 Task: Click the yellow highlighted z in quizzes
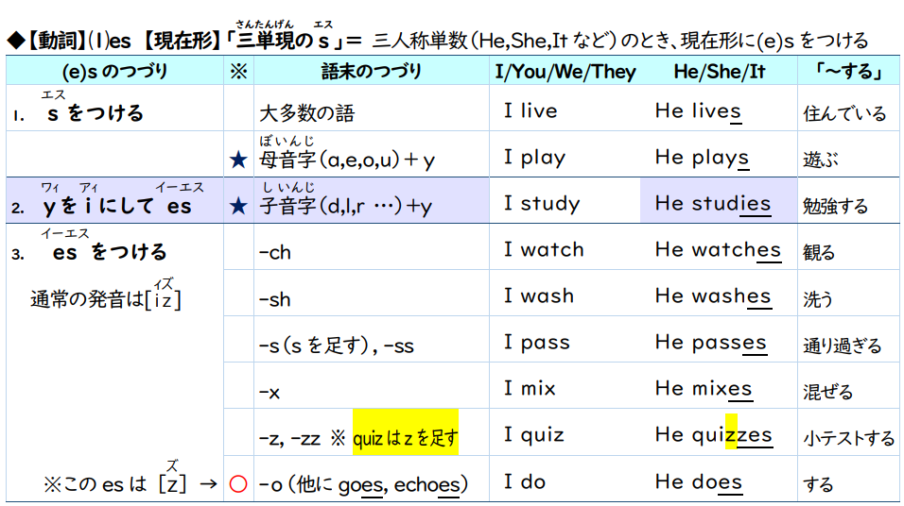point(731,433)
